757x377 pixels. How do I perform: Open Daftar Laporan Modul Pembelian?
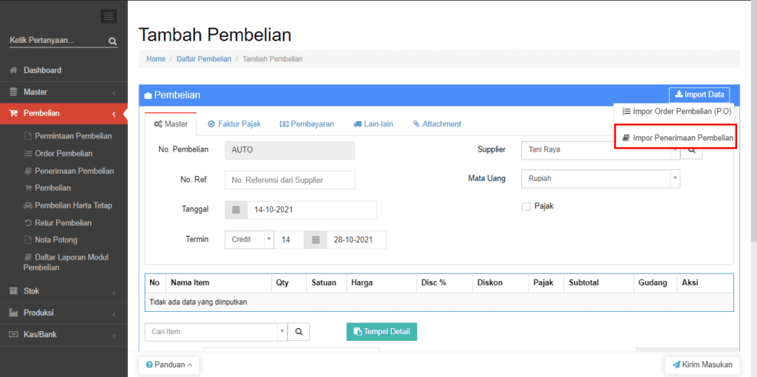tap(66, 262)
